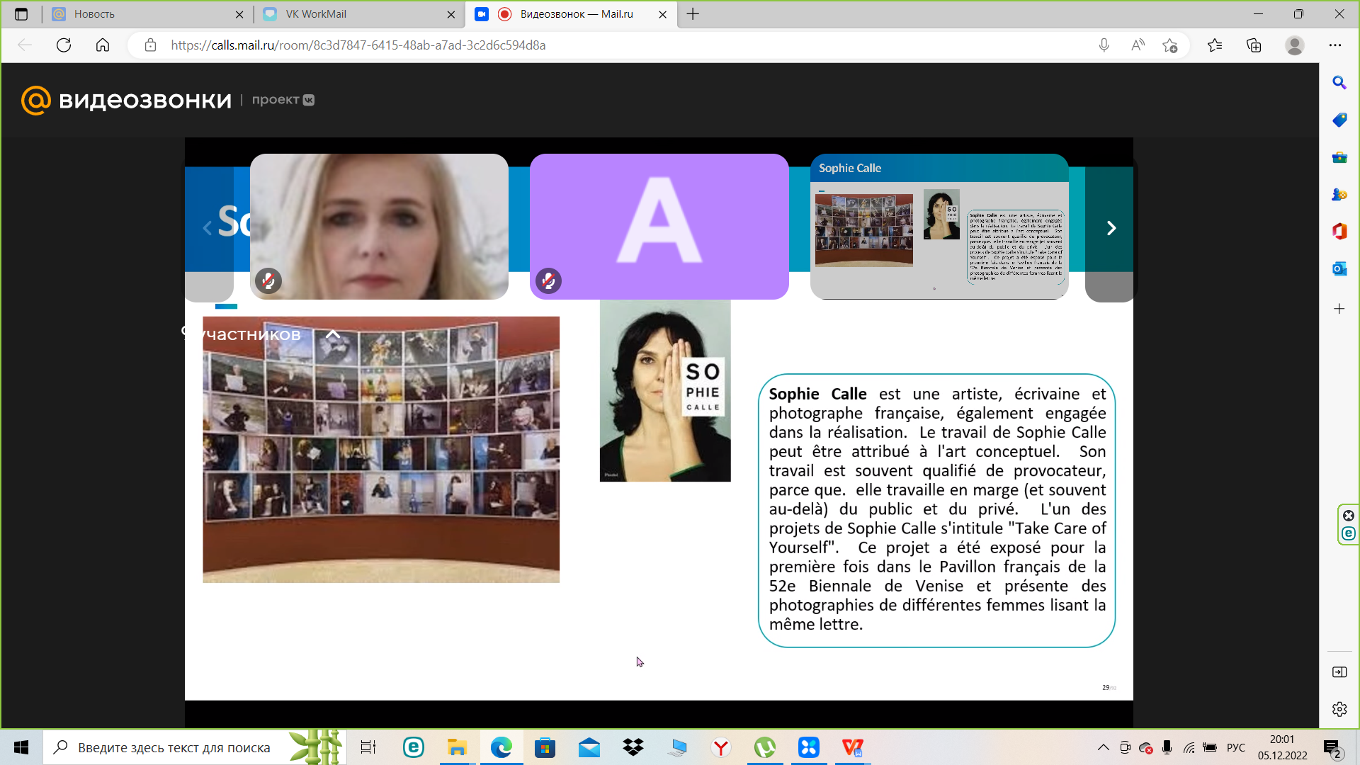Collapse the participants panel chevron

click(x=333, y=334)
